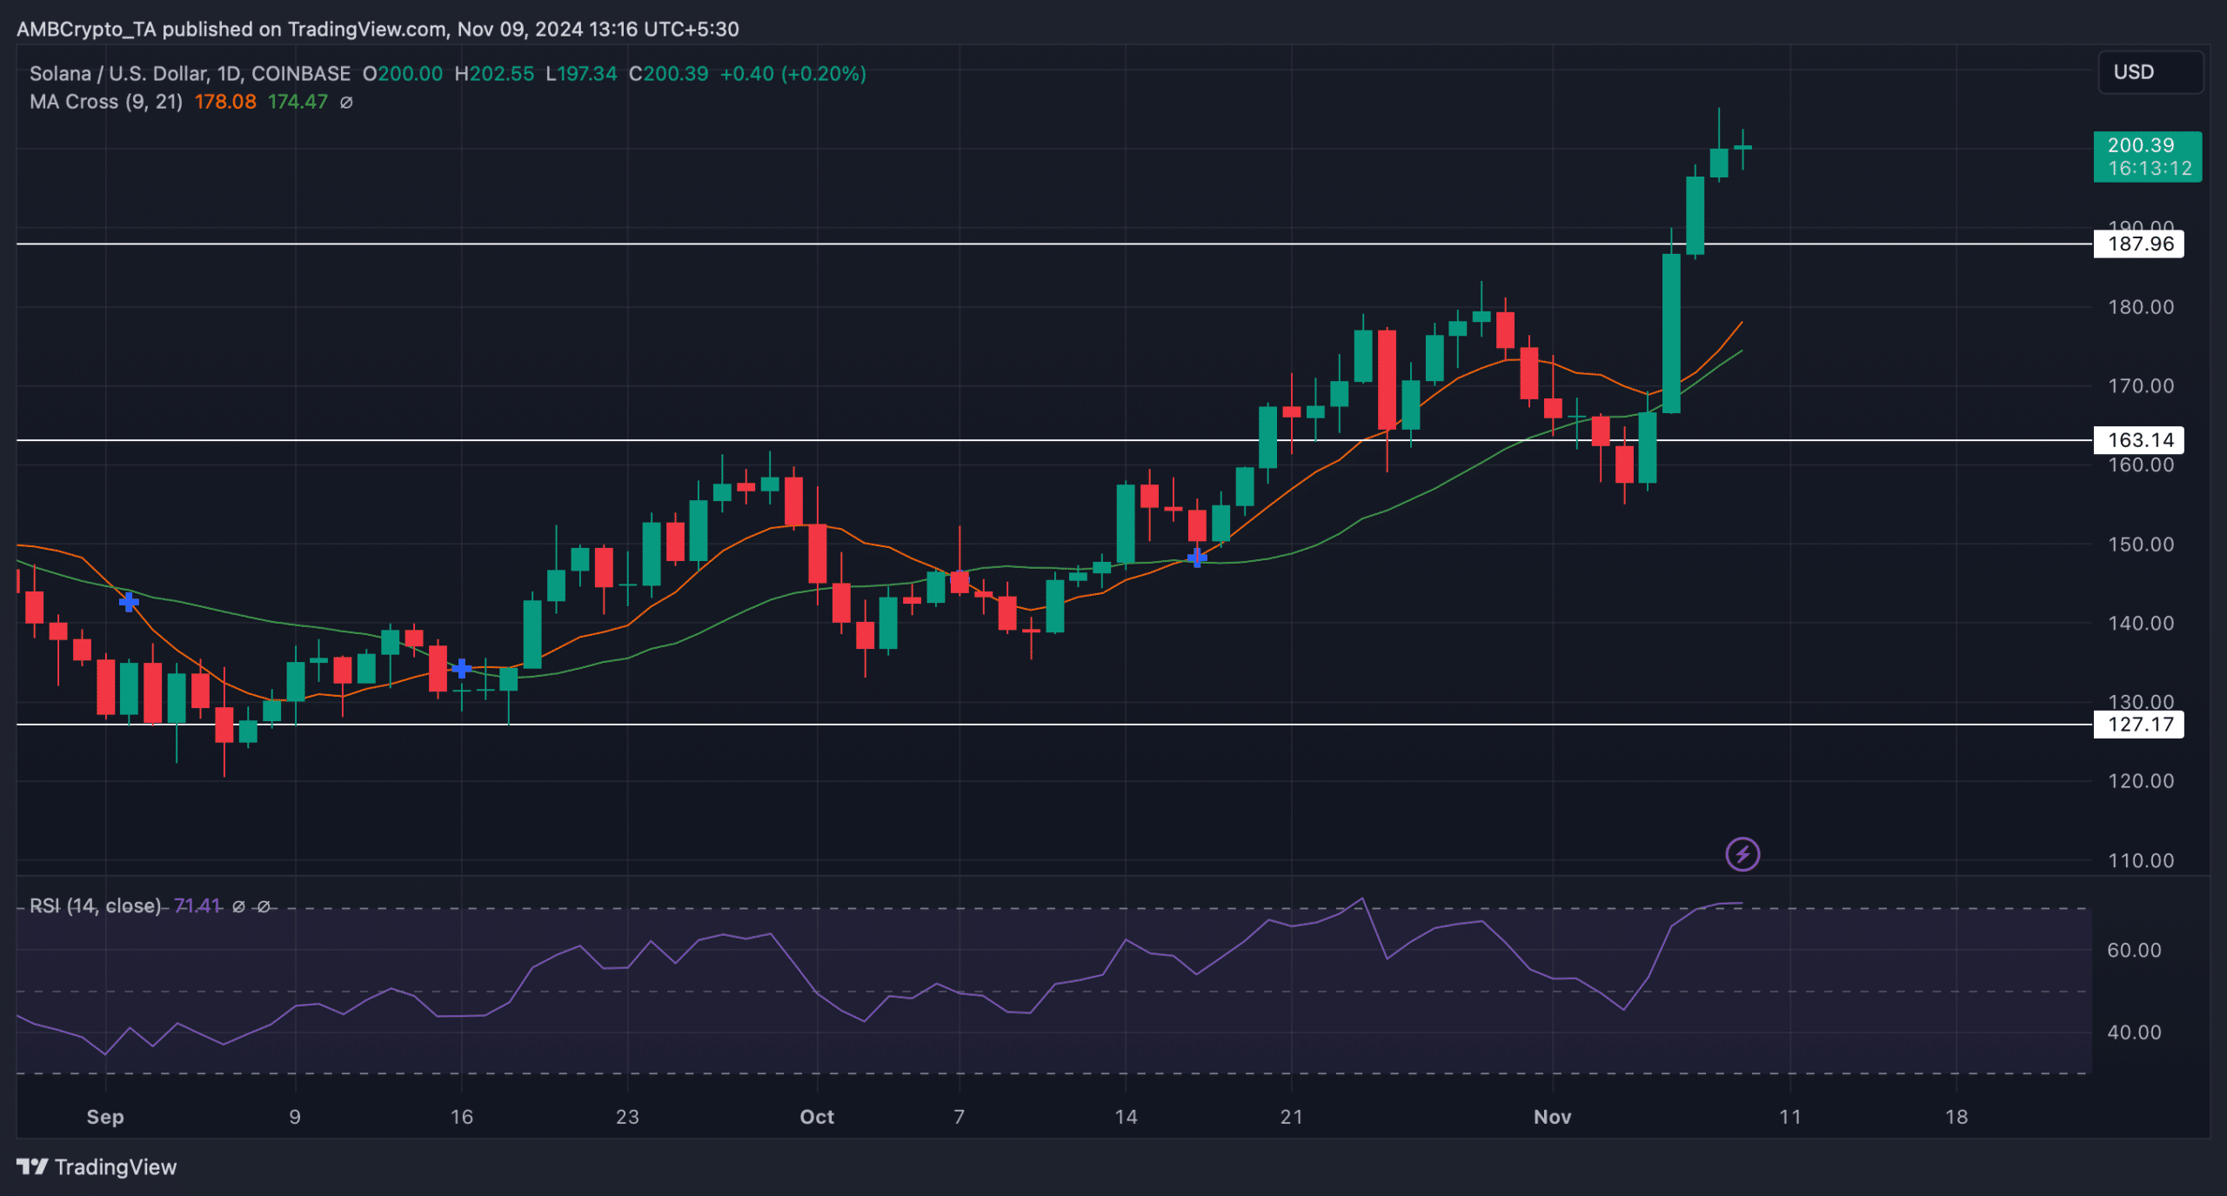2227x1196 pixels.
Task: Click the 110.00 price axis label
Action: (2141, 860)
